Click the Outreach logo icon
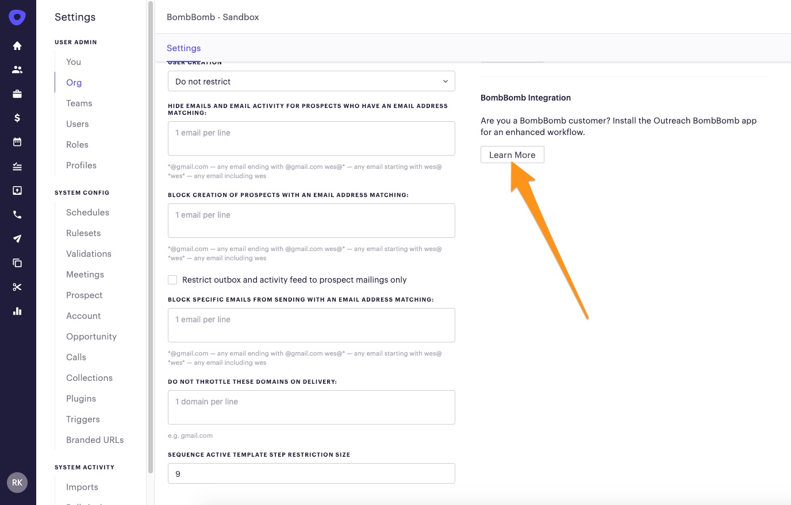791x505 pixels. tap(17, 17)
